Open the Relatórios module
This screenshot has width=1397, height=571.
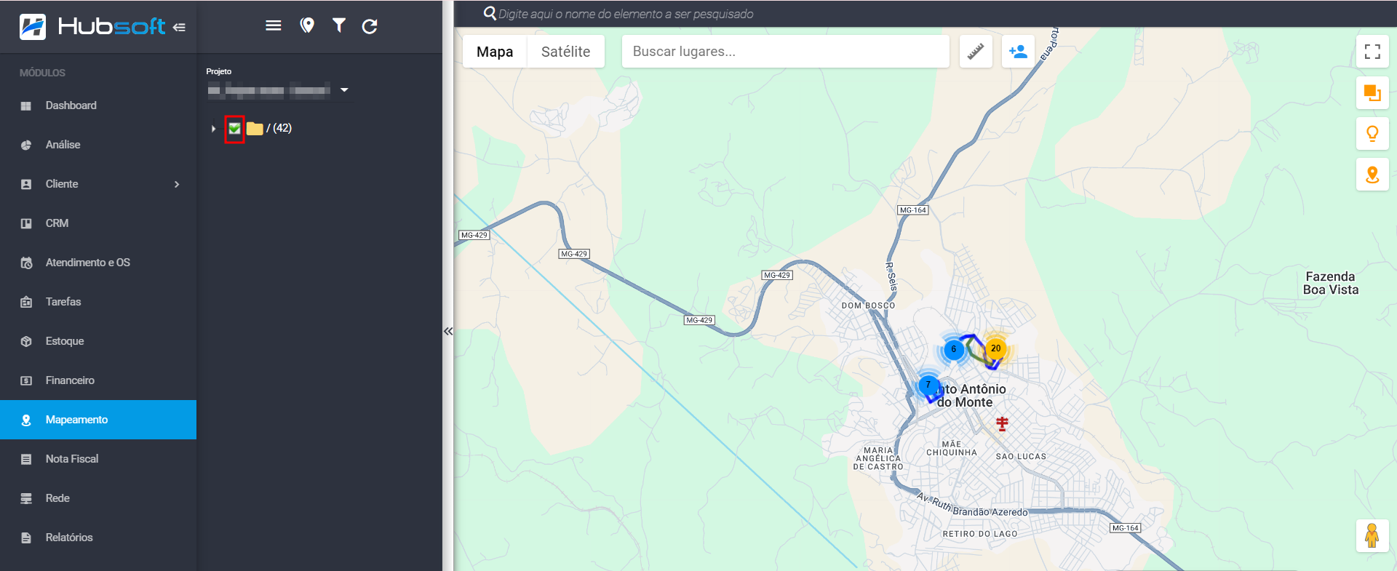coord(98,538)
